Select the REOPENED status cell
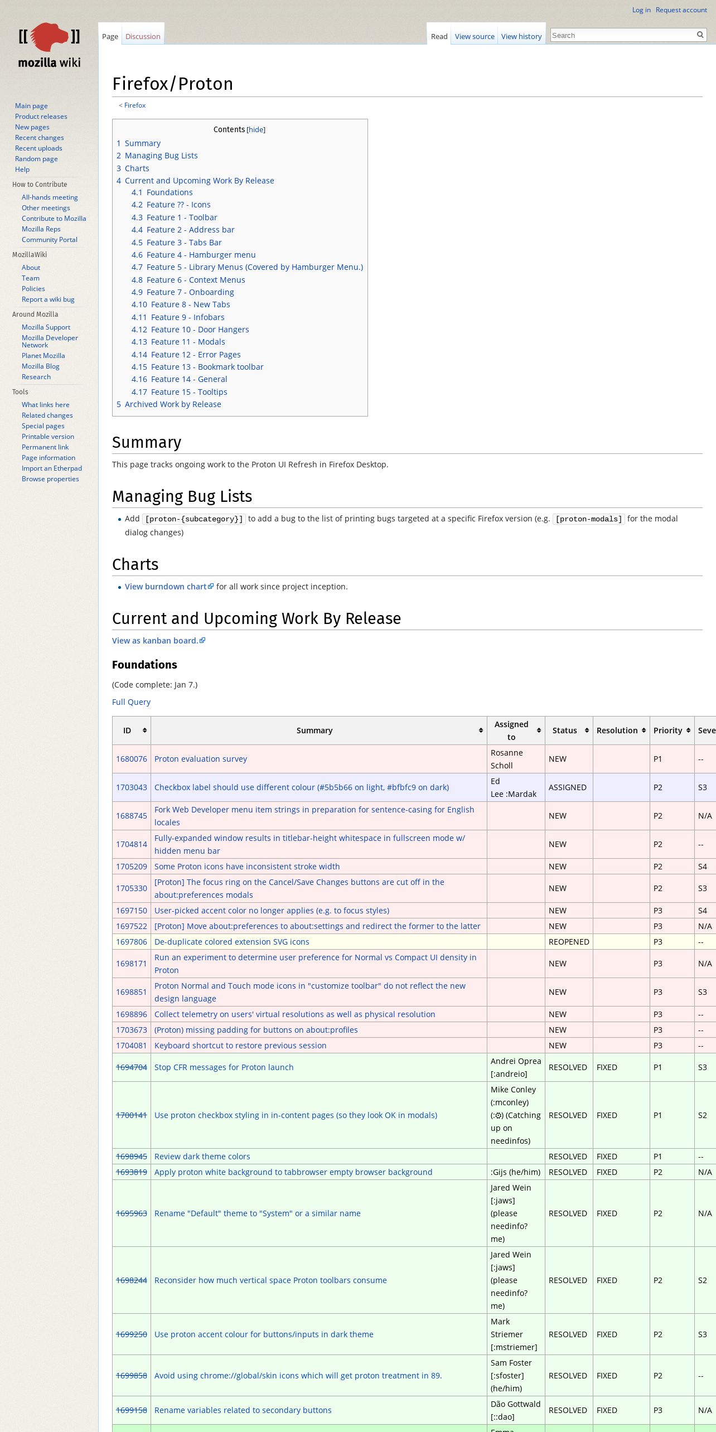The width and height of the screenshot is (716, 1432). click(x=569, y=942)
